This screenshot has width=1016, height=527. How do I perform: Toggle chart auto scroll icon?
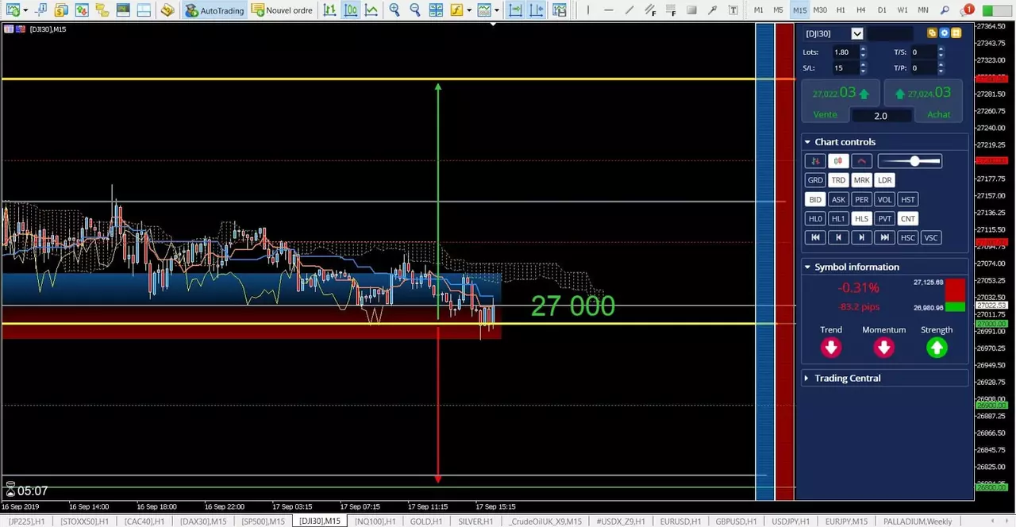[515, 10]
